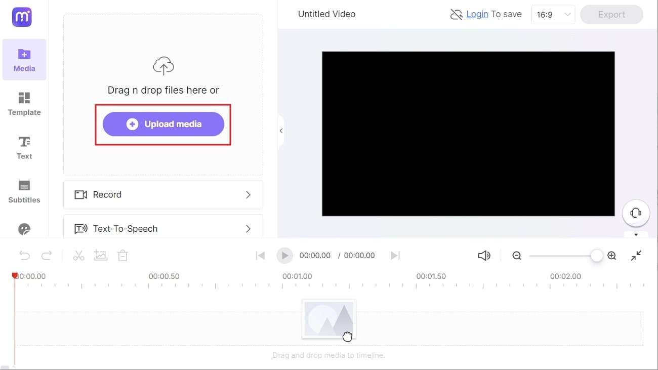Click the rotate icon beside the video preview
This screenshot has height=370, width=658.
pyautogui.click(x=636, y=213)
